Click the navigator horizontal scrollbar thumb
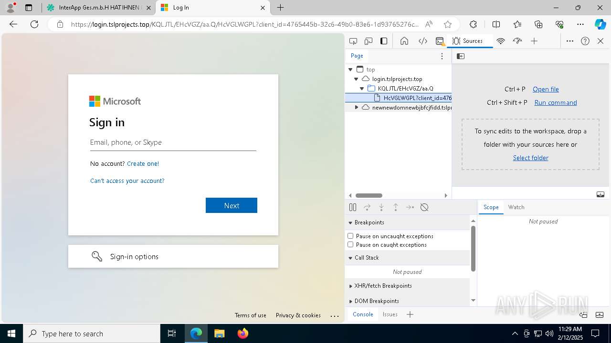The image size is (611, 343). click(369, 195)
